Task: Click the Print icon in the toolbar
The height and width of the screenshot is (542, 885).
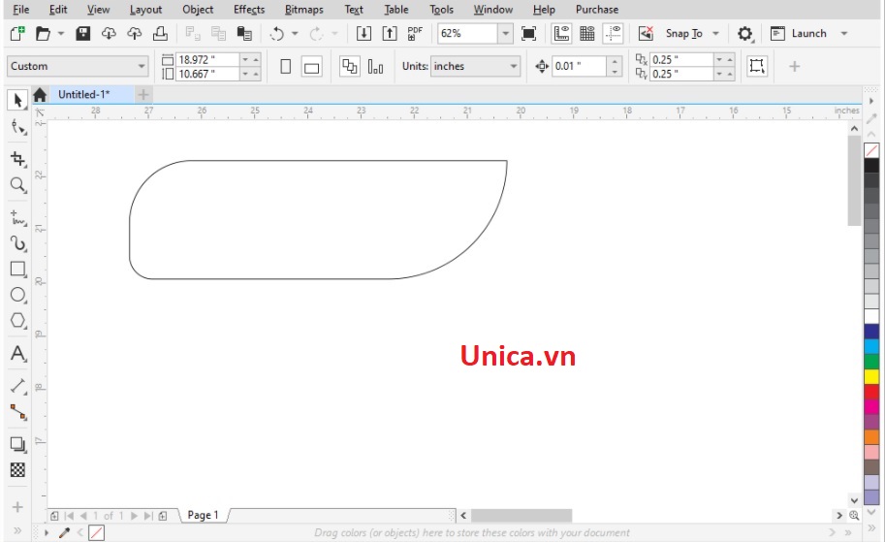Action: coord(161,34)
